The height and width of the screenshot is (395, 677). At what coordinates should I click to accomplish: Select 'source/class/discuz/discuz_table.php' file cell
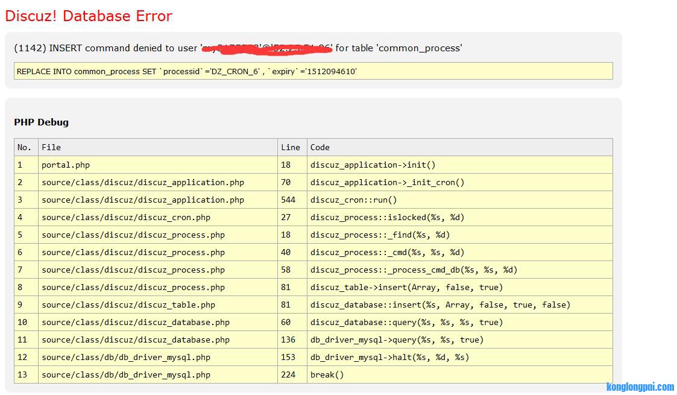[157, 305]
